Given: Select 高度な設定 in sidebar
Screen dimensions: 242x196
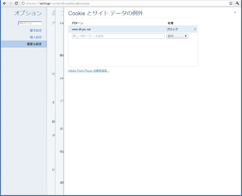Looking at the screenshot, I should click(x=24, y=44).
